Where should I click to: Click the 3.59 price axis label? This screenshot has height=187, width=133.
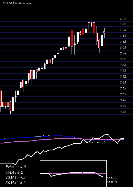pyautogui.click(x=123, y=88)
